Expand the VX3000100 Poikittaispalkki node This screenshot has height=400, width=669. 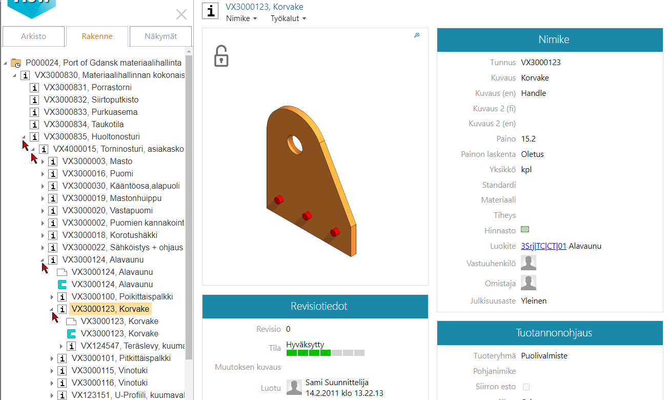[52, 297]
